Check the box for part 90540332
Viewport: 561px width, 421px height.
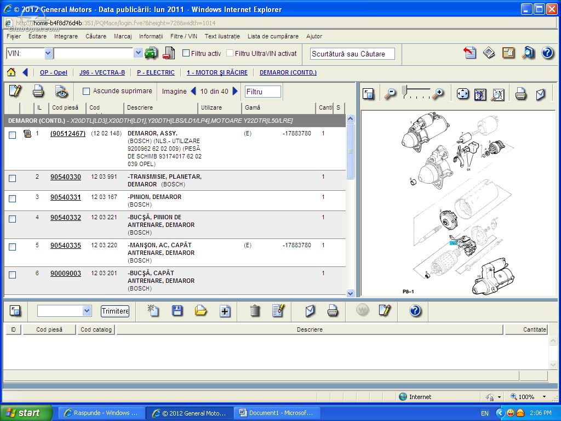pyautogui.click(x=12, y=219)
